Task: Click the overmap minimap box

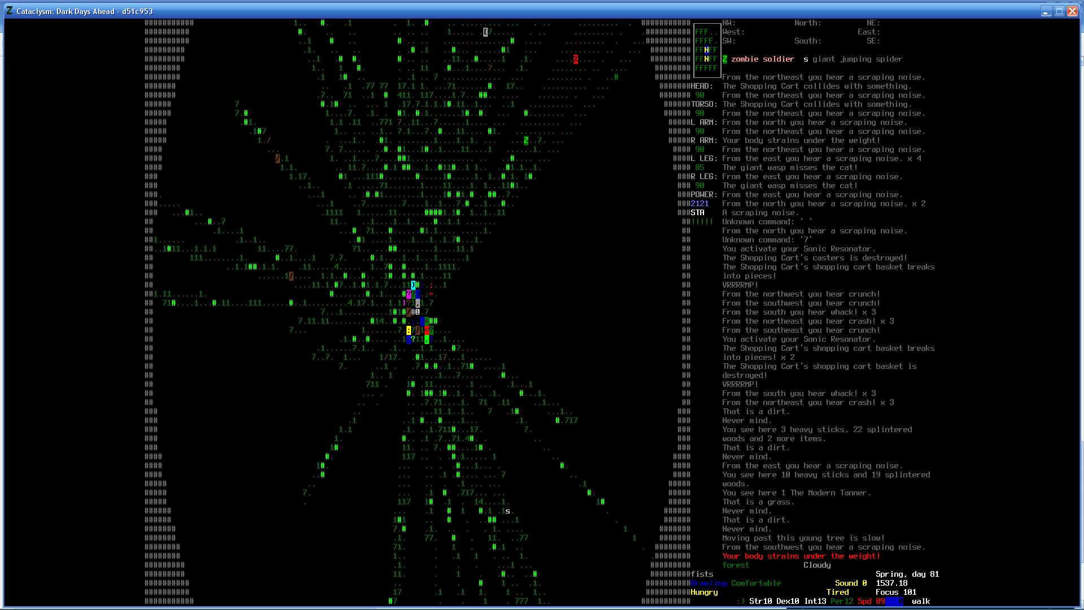Action: [x=706, y=50]
